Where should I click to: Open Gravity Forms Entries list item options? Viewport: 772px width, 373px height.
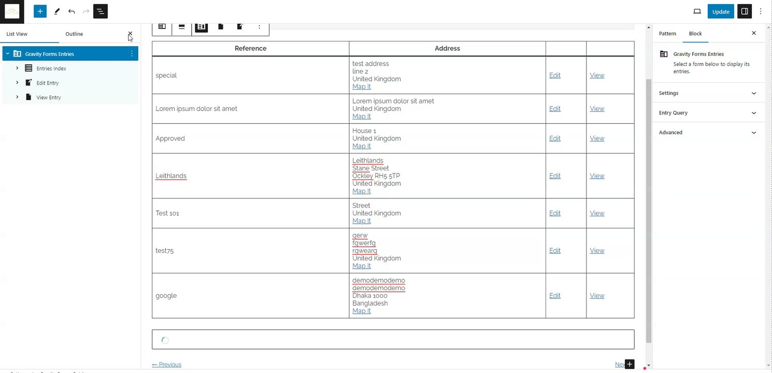tap(132, 54)
